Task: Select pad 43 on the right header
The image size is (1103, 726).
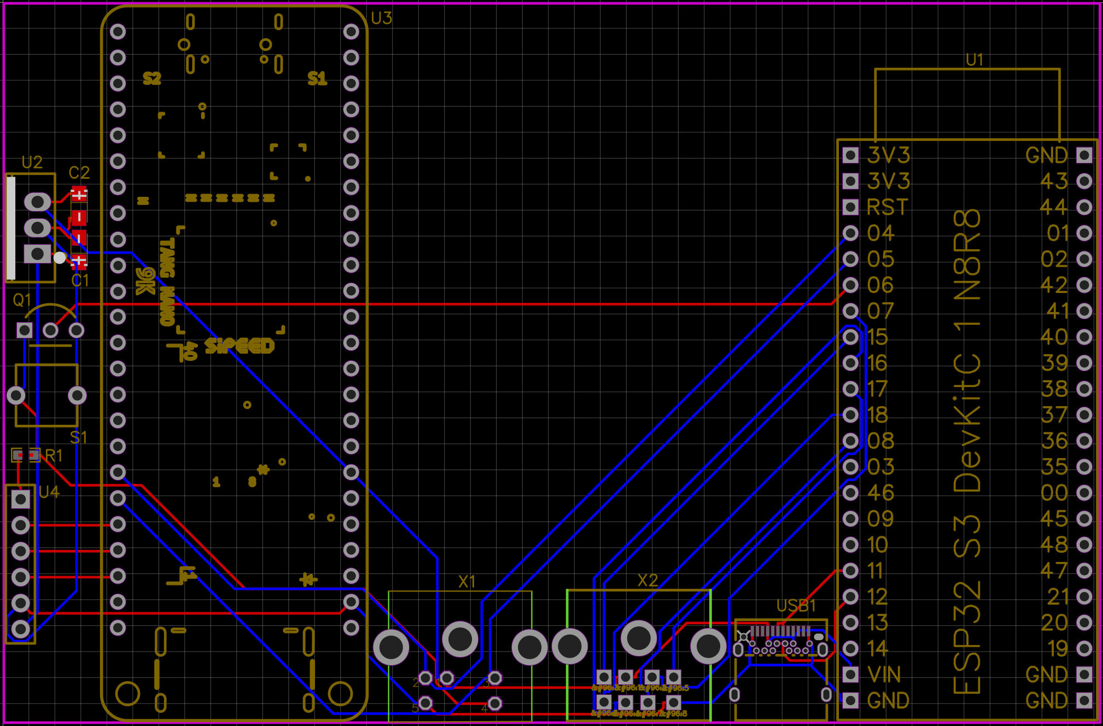Action: click(x=1084, y=181)
